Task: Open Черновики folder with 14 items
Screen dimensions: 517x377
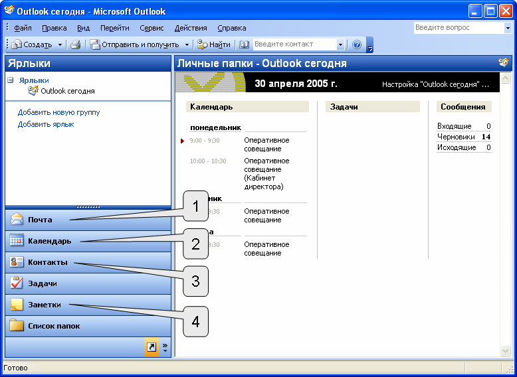Action: tap(456, 137)
